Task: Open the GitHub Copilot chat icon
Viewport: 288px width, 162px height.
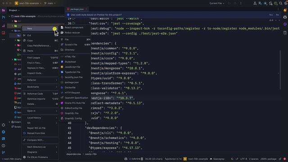Action: pyautogui.click(x=285, y=17)
